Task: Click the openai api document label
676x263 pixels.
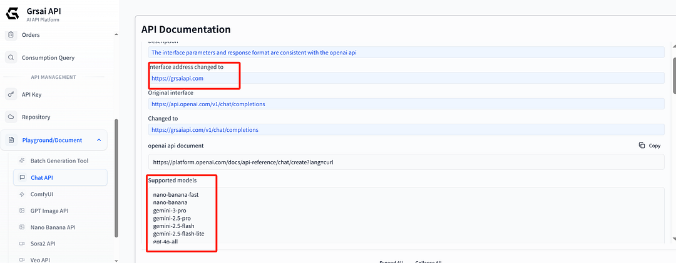Action: click(x=176, y=146)
